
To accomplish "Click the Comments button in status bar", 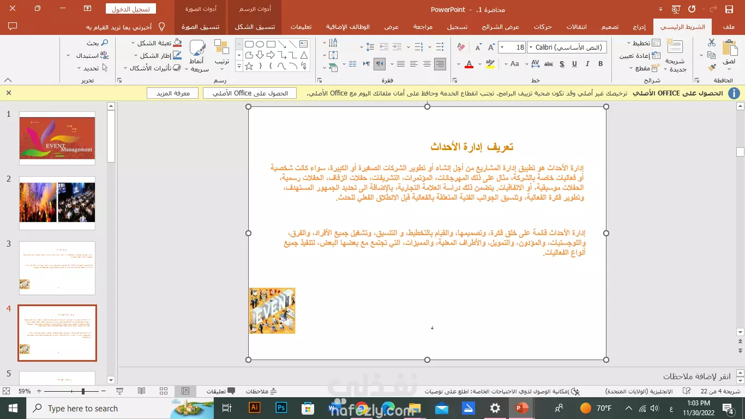I will [x=220, y=391].
